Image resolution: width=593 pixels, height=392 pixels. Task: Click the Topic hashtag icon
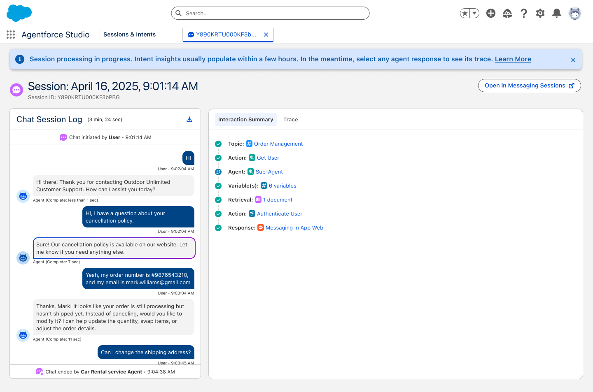tap(249, 144)
